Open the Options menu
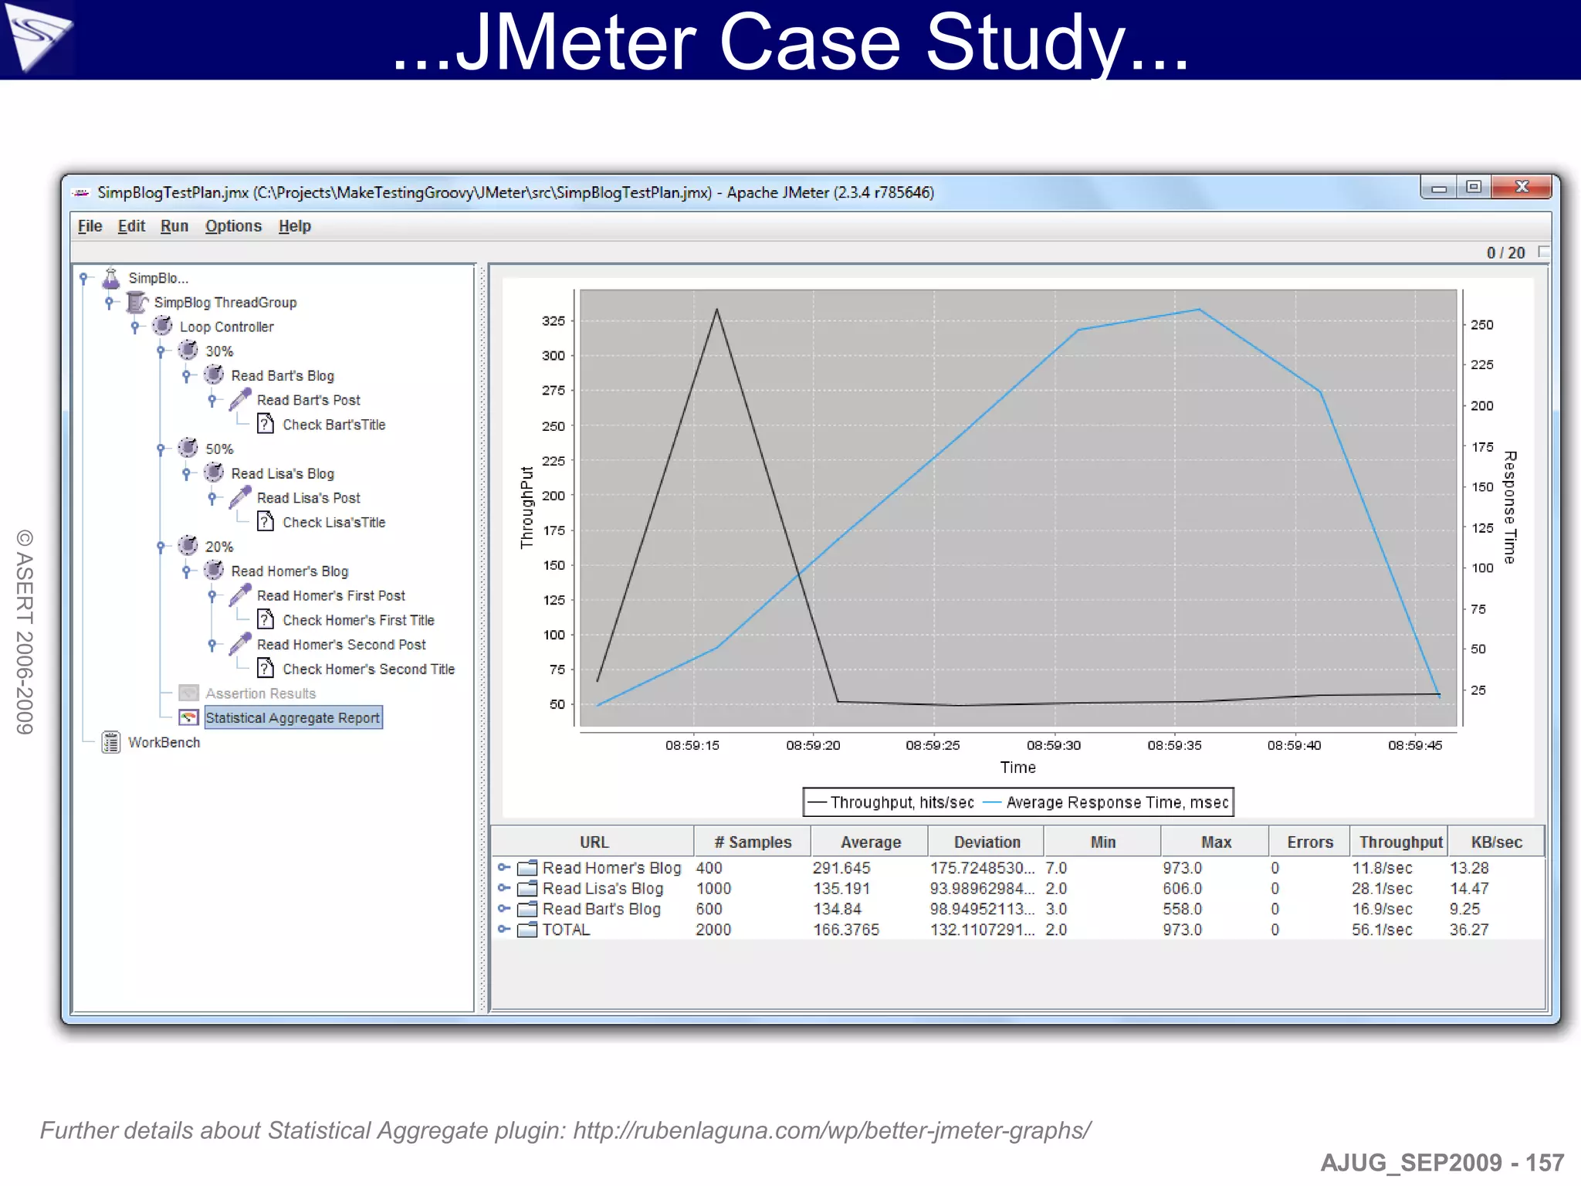The height and width of the screenshot is (1186, 1581). pos(233,226)
